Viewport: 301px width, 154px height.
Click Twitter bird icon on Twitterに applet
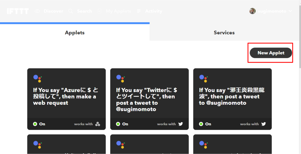point(181,124)
